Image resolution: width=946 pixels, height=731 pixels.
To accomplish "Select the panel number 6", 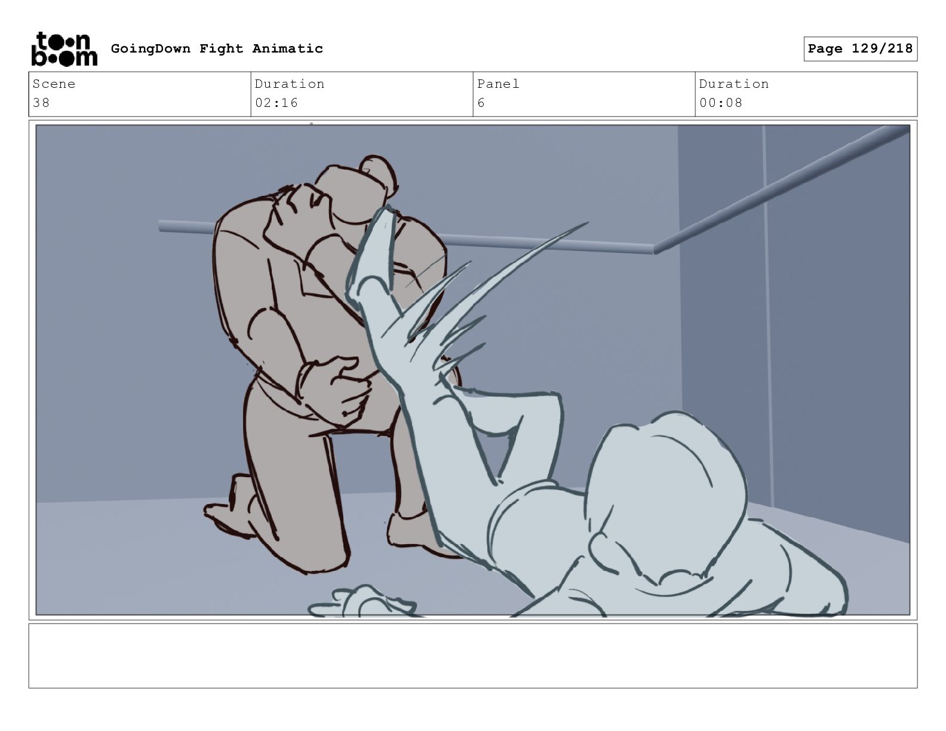I will pyautogui.click(x=481, y=103).
